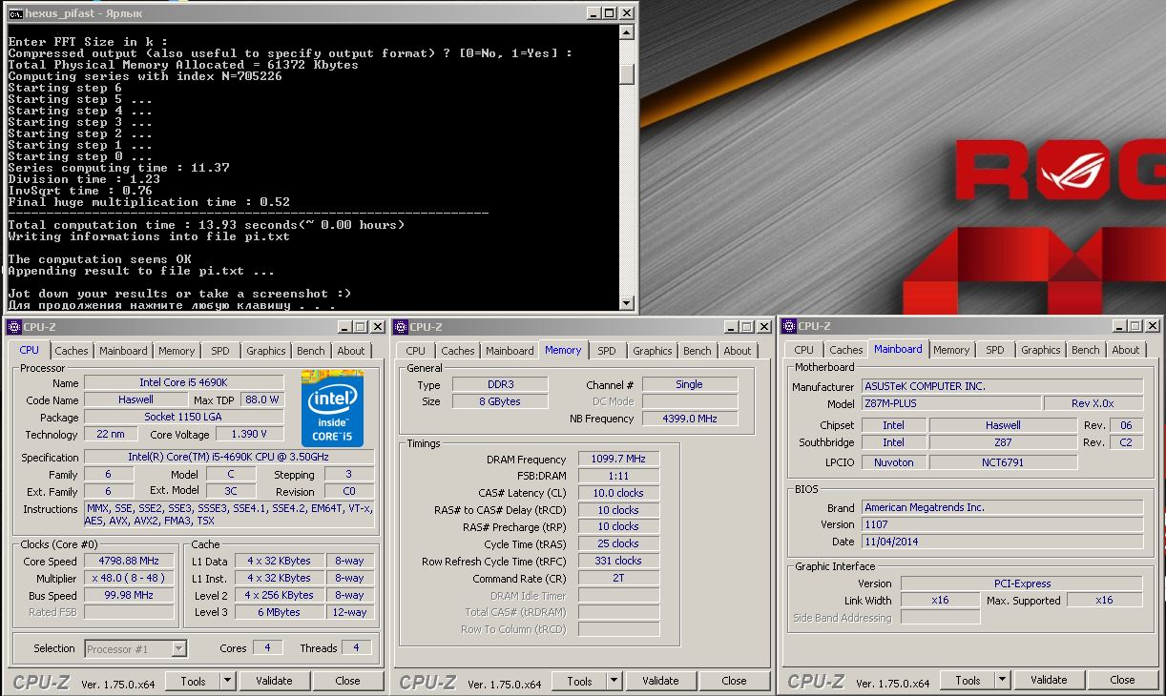
Task: Select the SPD tab in the Memory window
Action: pyautogui.click(x=607, y=351)
